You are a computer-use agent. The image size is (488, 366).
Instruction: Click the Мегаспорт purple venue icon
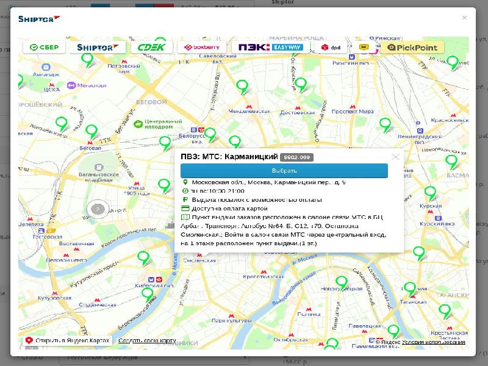point(71,85)
